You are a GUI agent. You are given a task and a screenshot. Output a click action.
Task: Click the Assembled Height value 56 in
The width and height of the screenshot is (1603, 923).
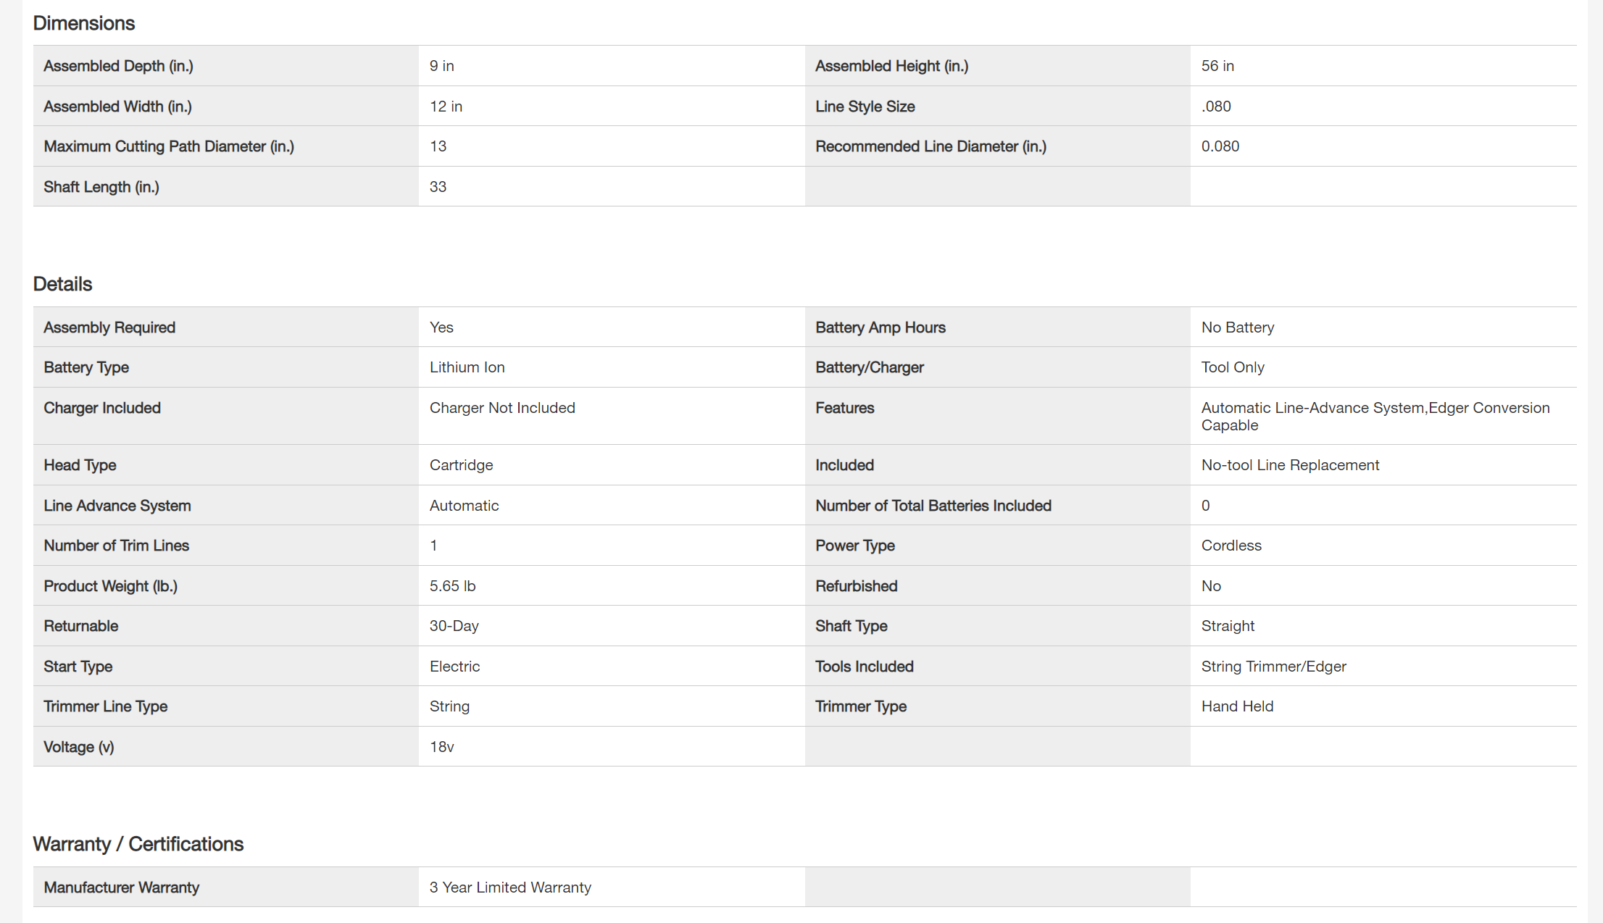point(1217,66)
